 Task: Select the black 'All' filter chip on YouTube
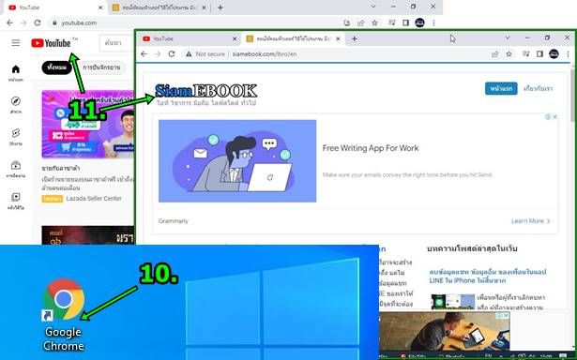56,67
